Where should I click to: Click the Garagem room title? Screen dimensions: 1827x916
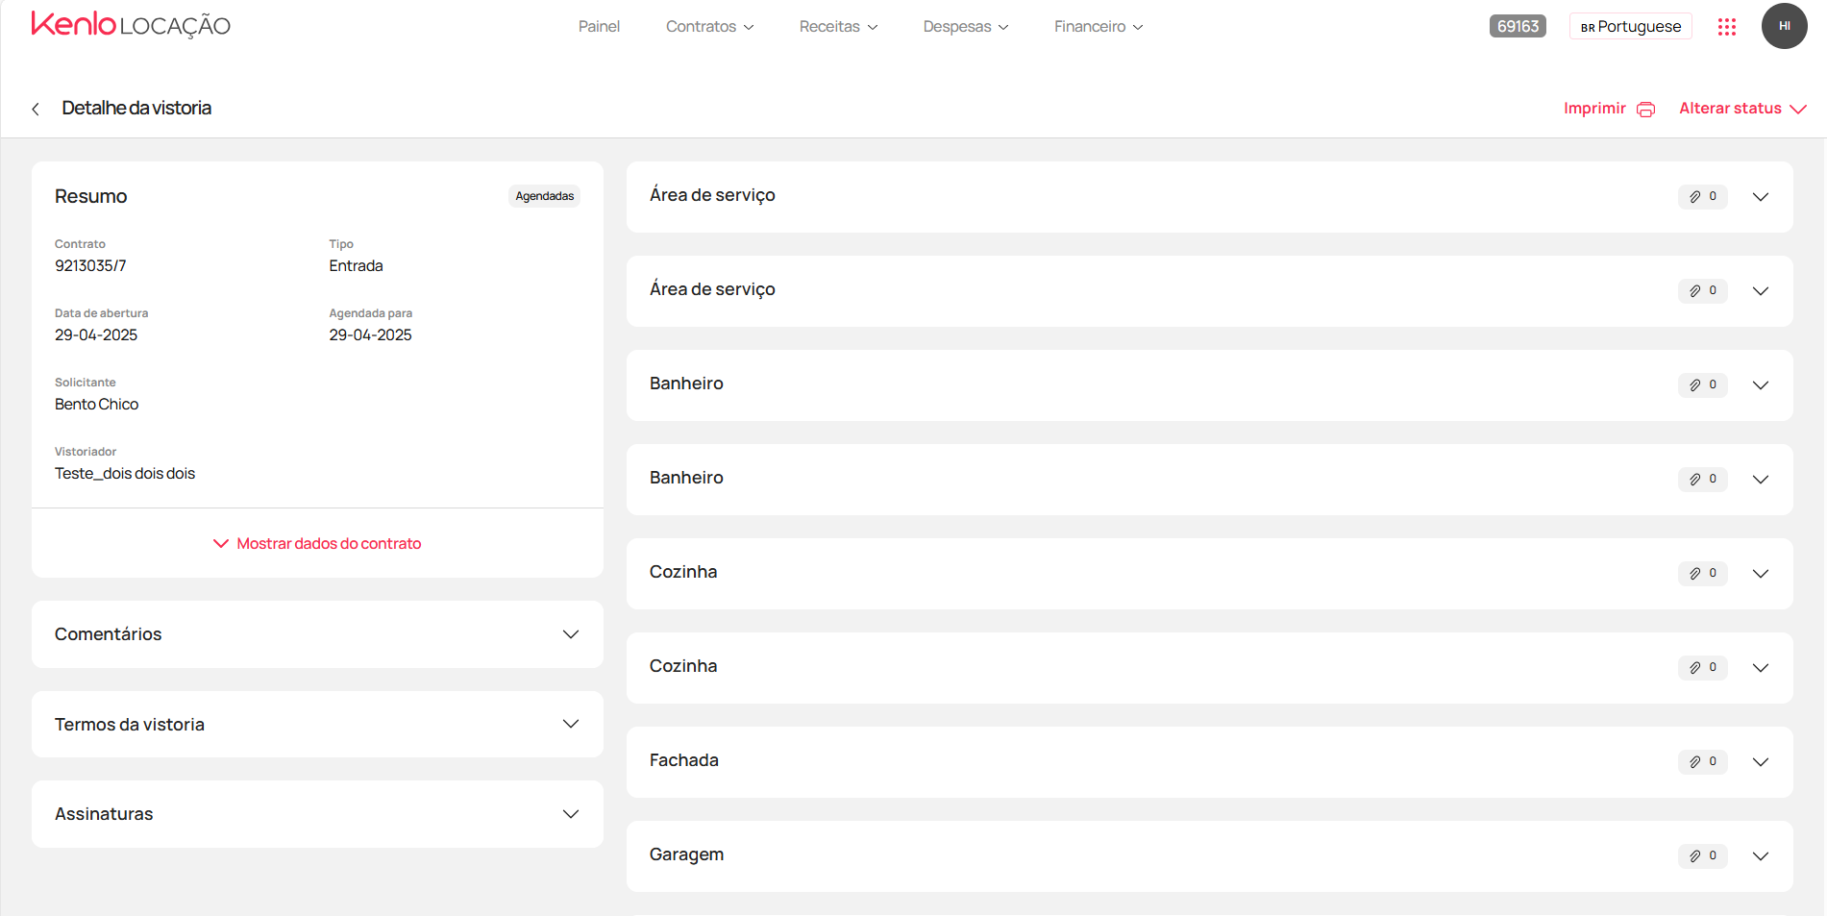(x=686, y=855)
